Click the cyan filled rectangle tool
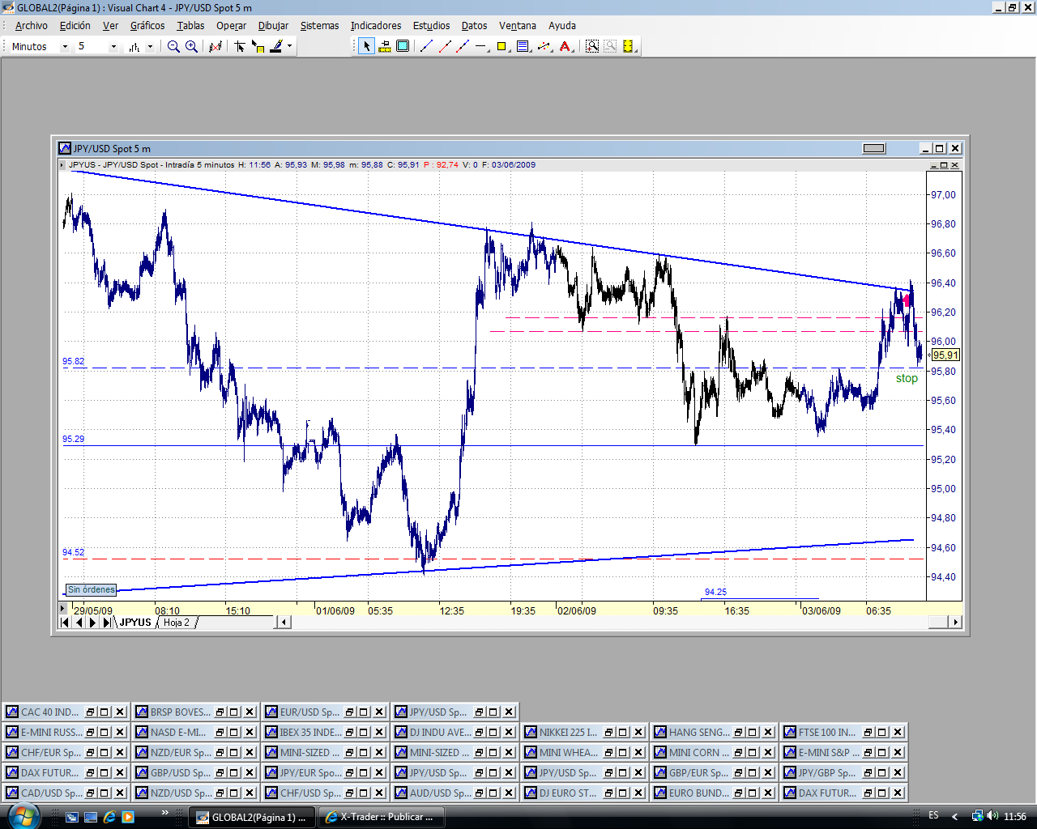The height and width of the screenshot is (829, 1037). click(403, 47)
